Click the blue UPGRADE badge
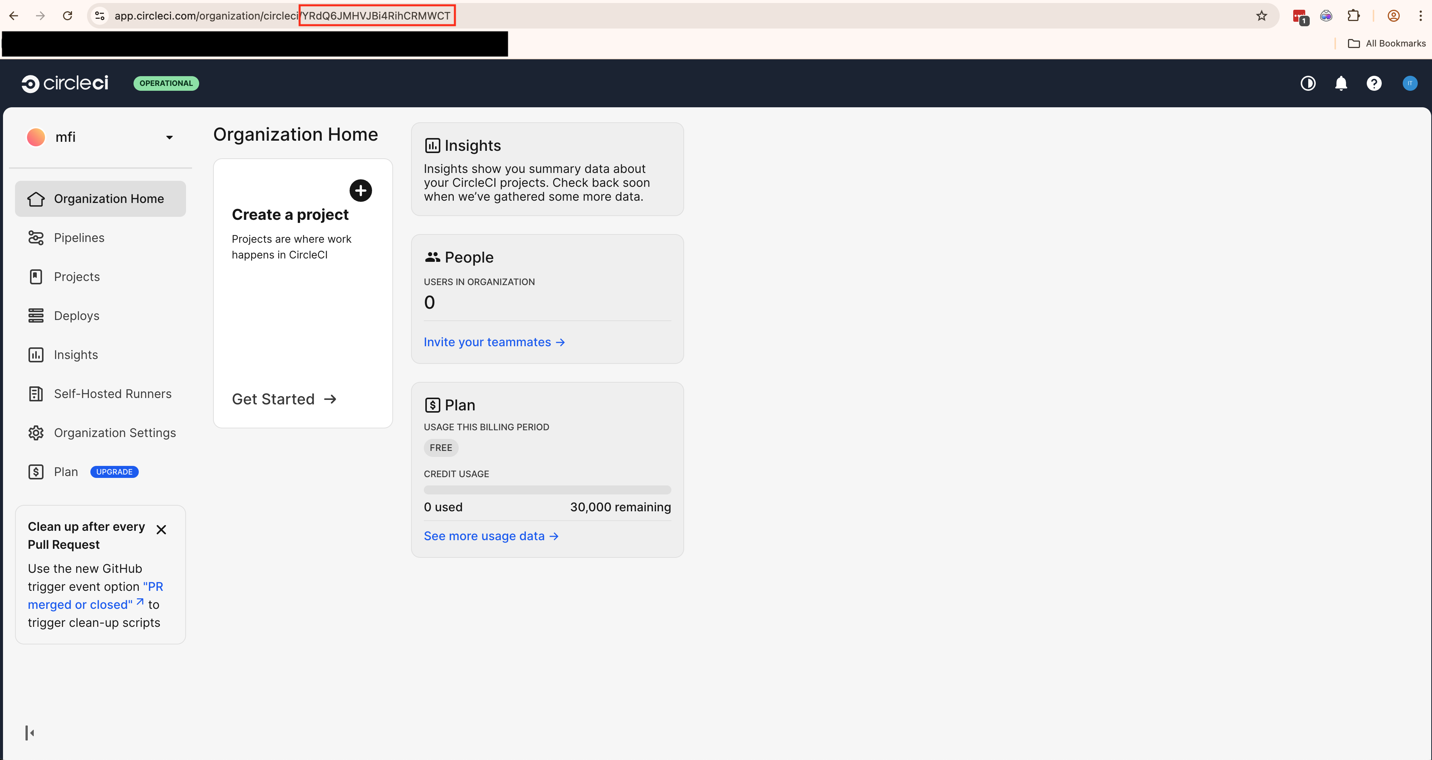Screen dimensions: 1432x760 coord(114,472)
